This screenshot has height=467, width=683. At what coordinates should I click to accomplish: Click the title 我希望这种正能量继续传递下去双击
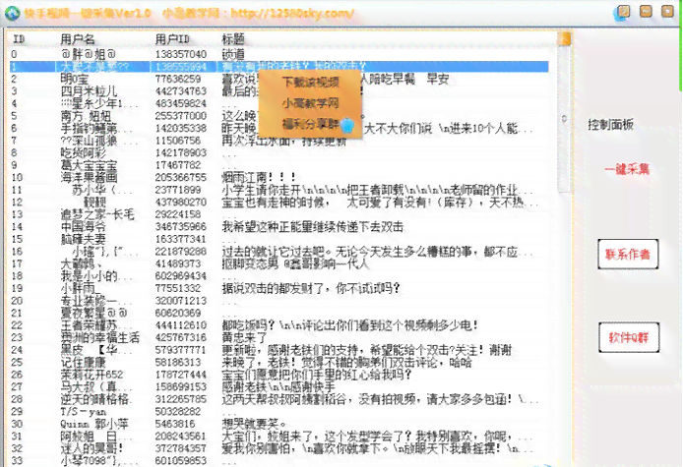312,227
